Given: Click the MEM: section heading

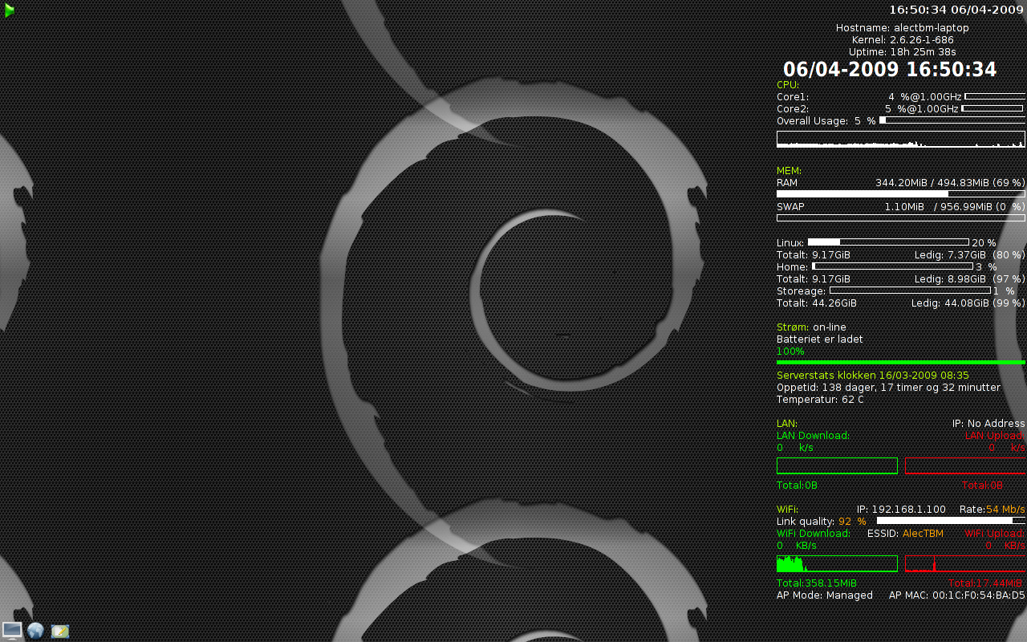Looking at the screenshot, I should click(x=790, y=171).
